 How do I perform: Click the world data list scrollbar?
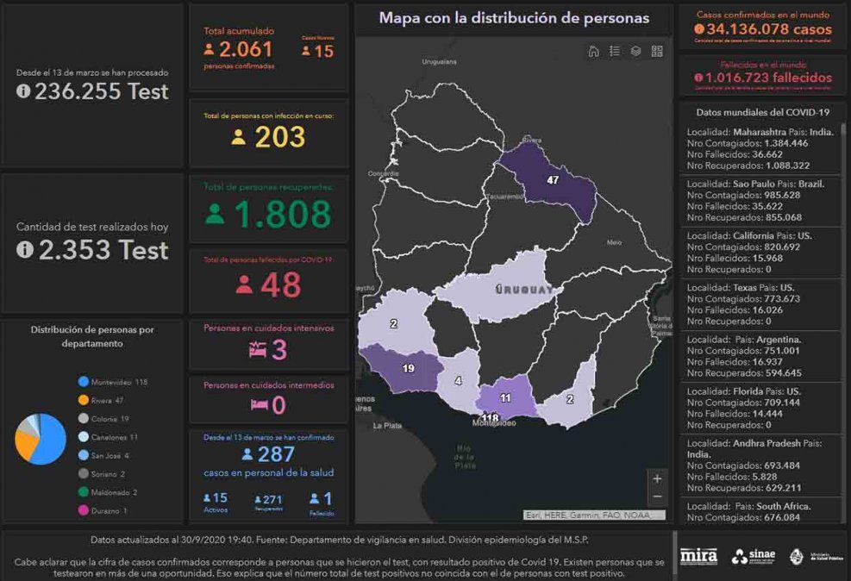(x=843, y=216)
